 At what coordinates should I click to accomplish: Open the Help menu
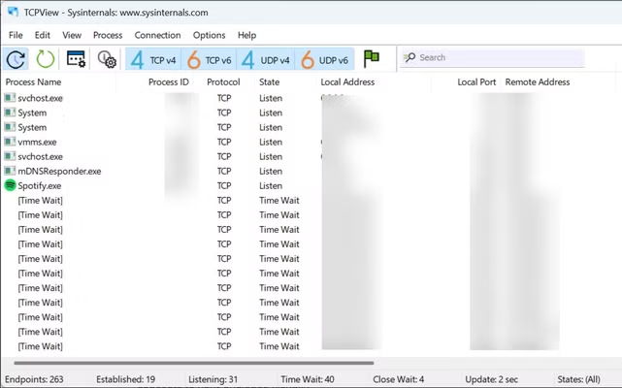click(246, 35)
